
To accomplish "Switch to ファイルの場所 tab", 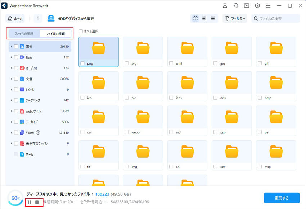I will (x=24, y=34).
